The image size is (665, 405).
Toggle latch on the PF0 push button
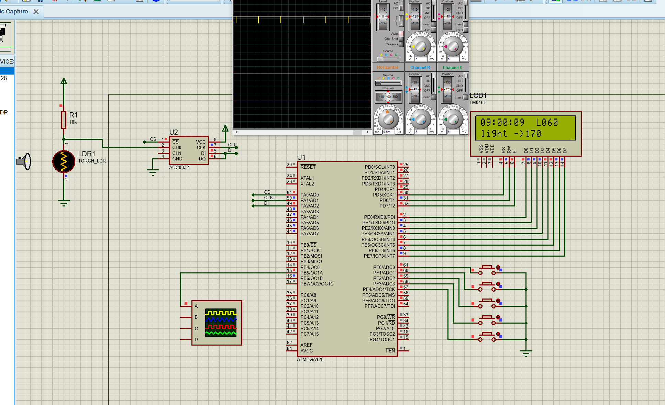tap(498, 267)
